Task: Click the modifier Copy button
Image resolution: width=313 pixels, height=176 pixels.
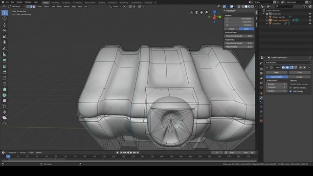Action: [x=300, y=72]
